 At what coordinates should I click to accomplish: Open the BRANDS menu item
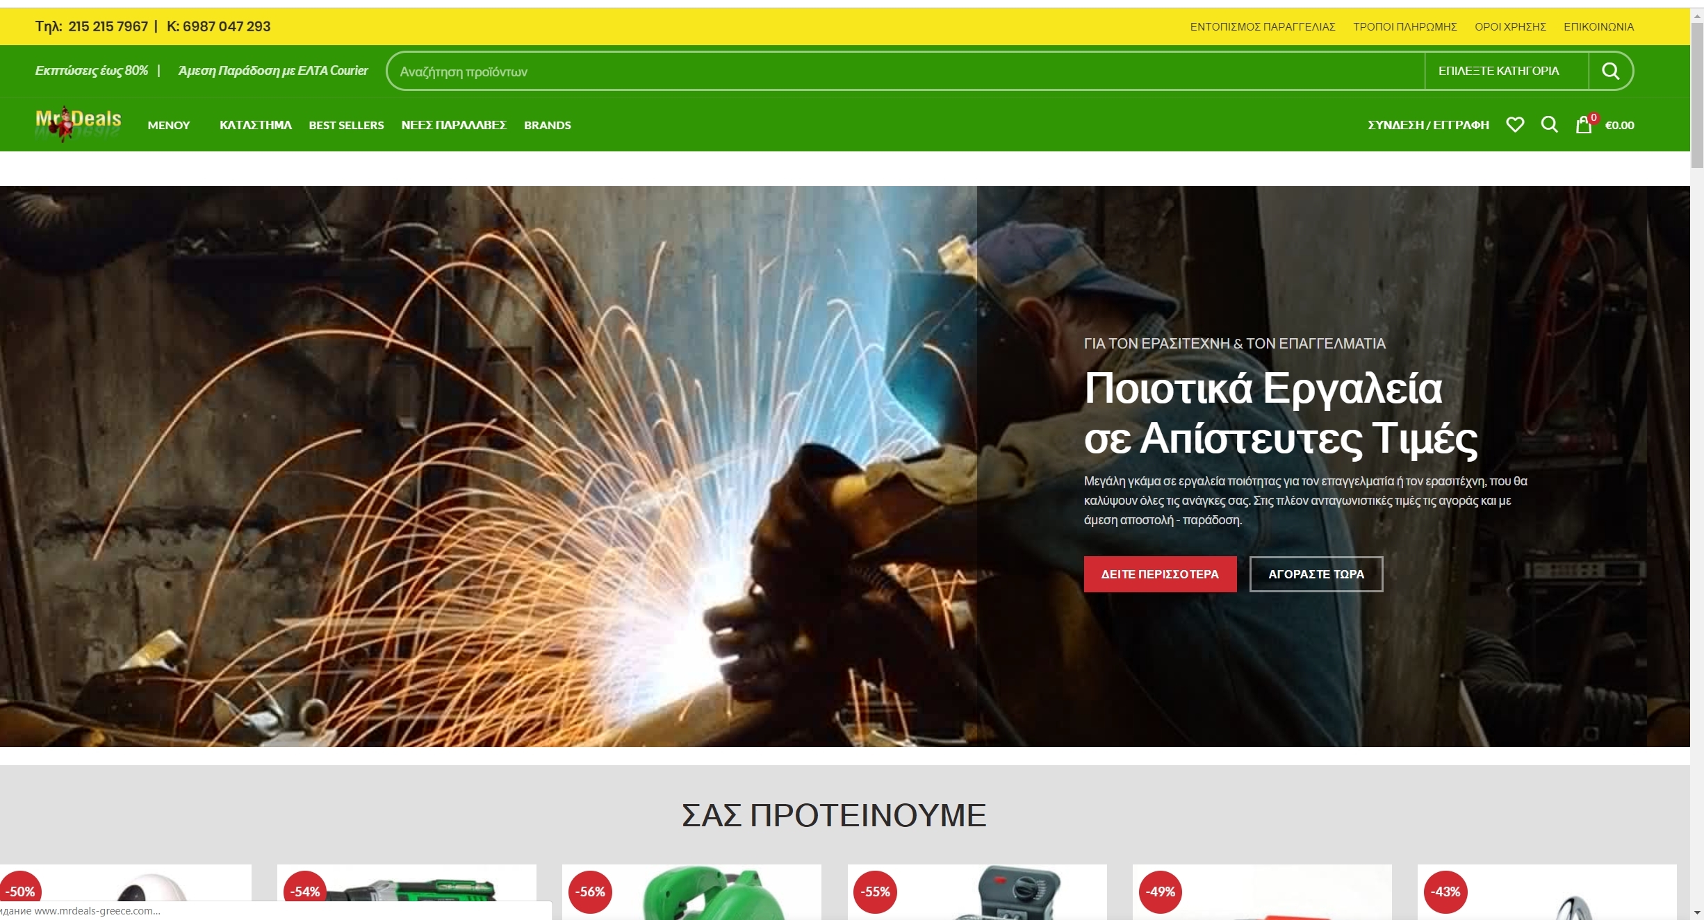pos(547,126)
